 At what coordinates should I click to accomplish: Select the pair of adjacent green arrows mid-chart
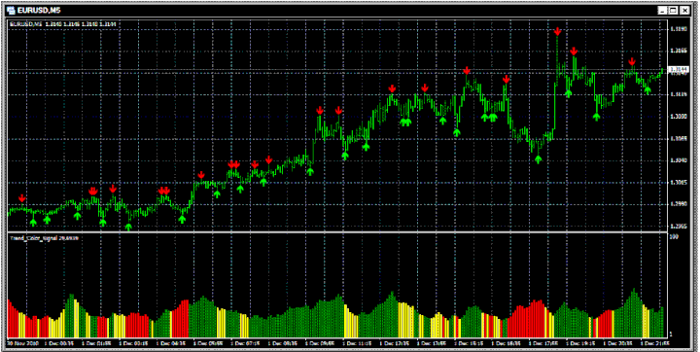pyautogui.click(x=404, y=122)
